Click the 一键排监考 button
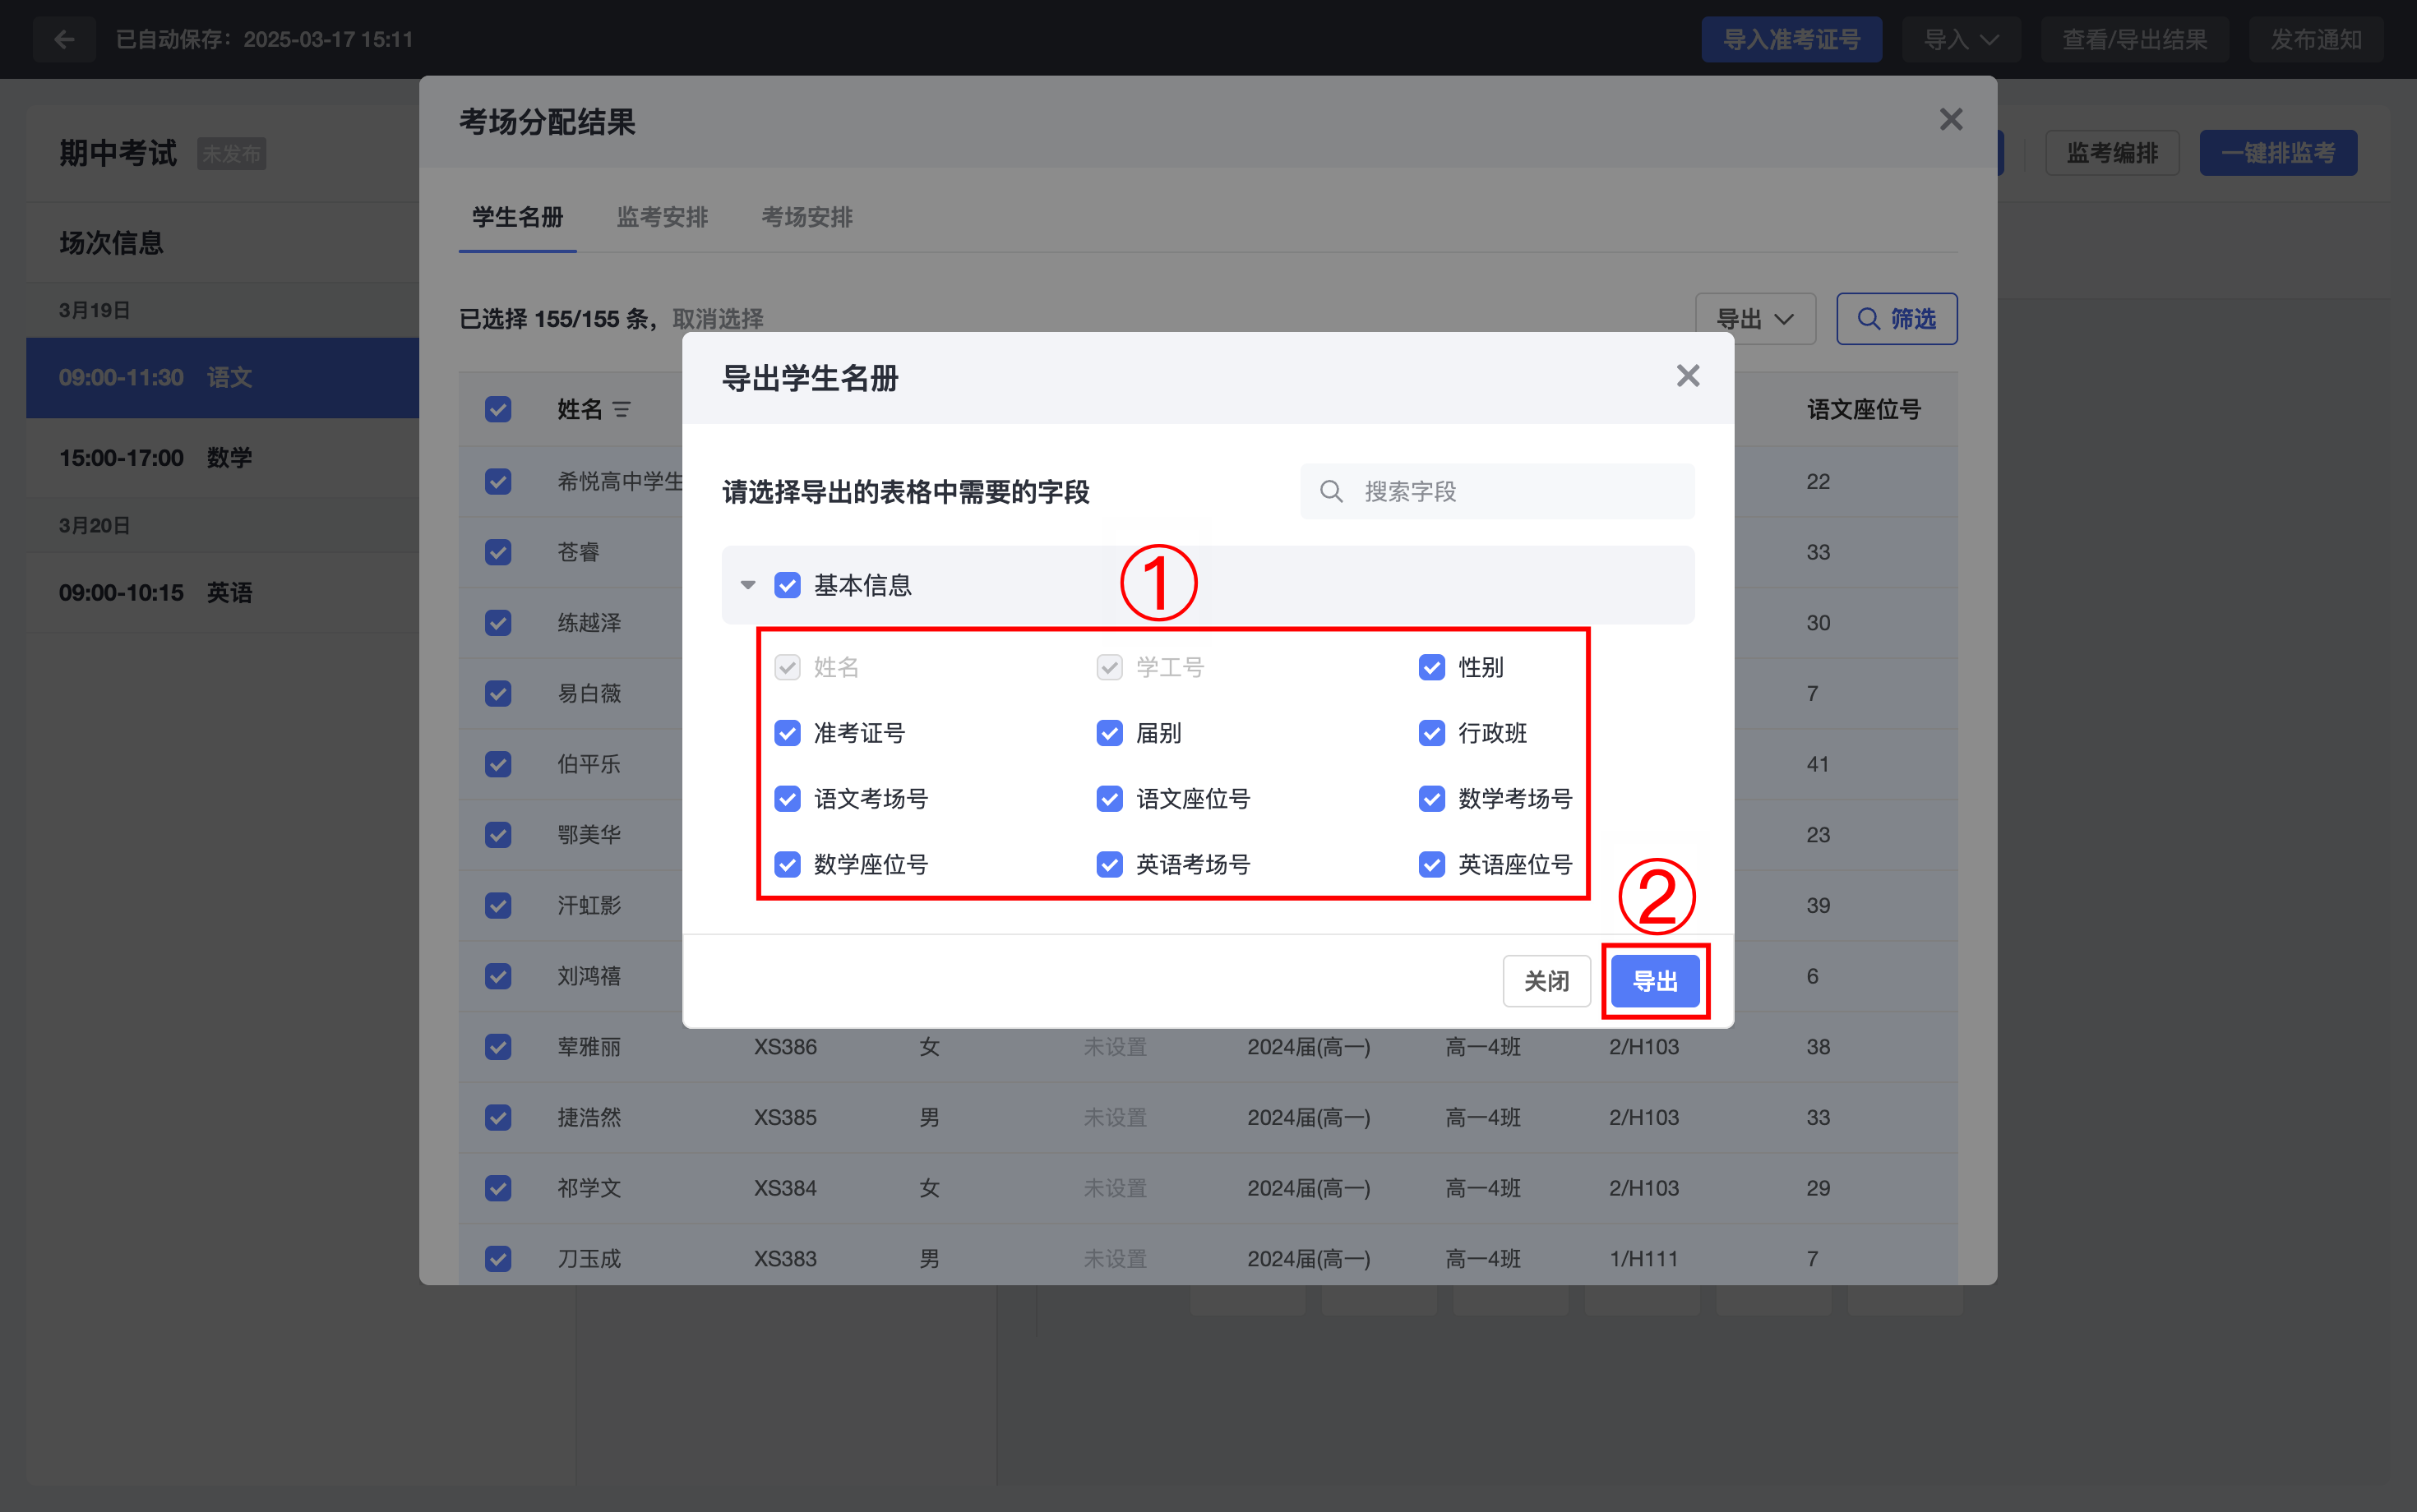Screen dimensions: 2417x1512 (2278, 153)
